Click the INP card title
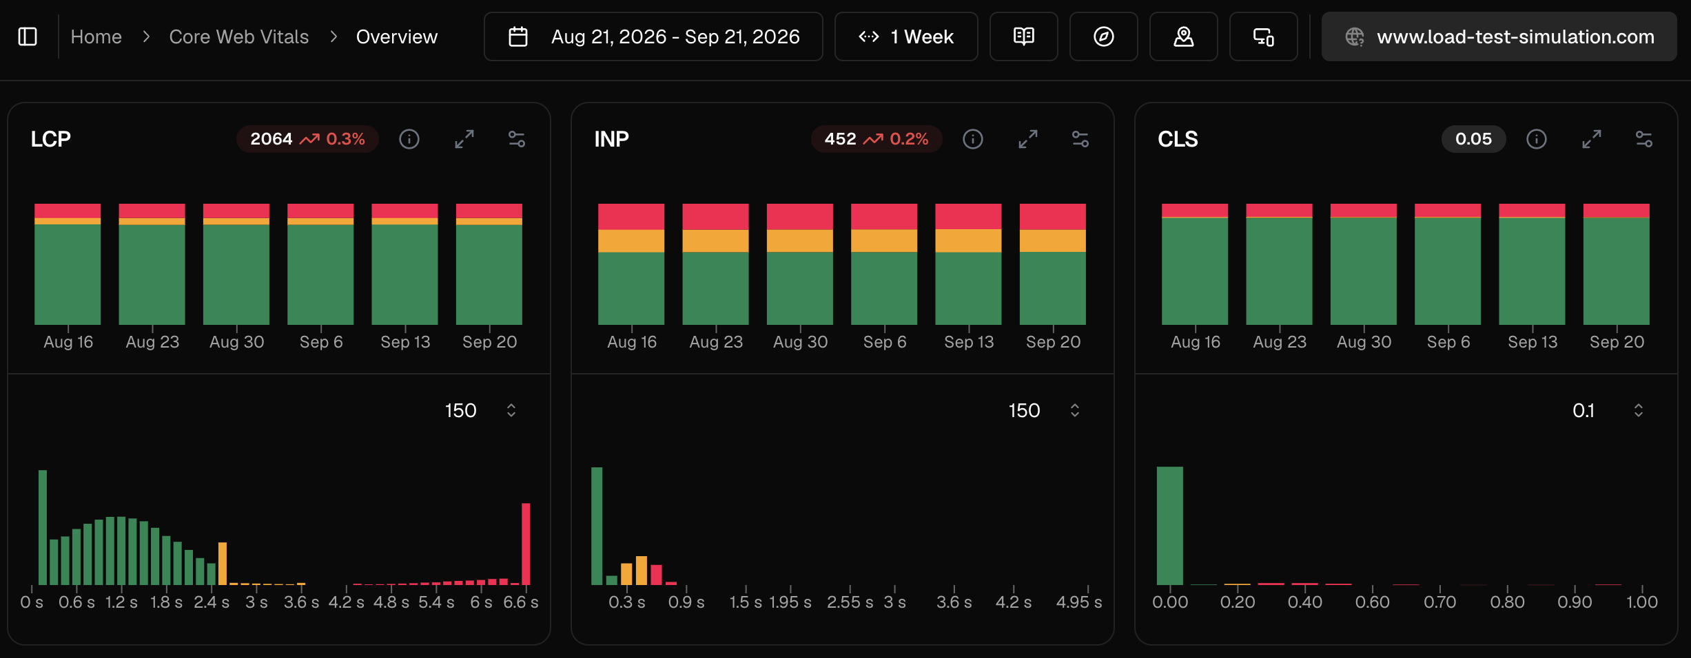Screen dimensions: 1691x658 point(612,139)
